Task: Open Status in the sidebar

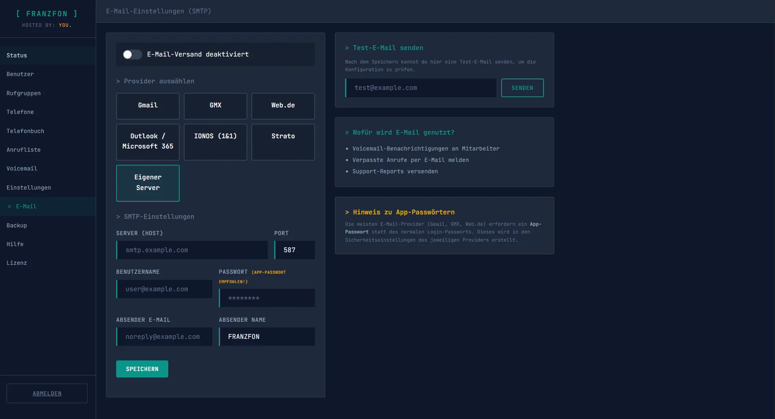Action: [x=17, y=55]
